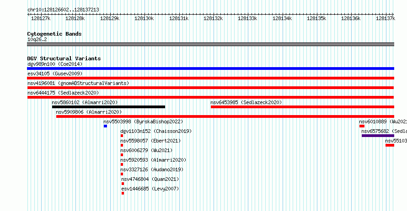The height and width of the screenshot is (211, 407).
Task: Click the 128129k ruler tick label
Action: [x=110, y=19]
